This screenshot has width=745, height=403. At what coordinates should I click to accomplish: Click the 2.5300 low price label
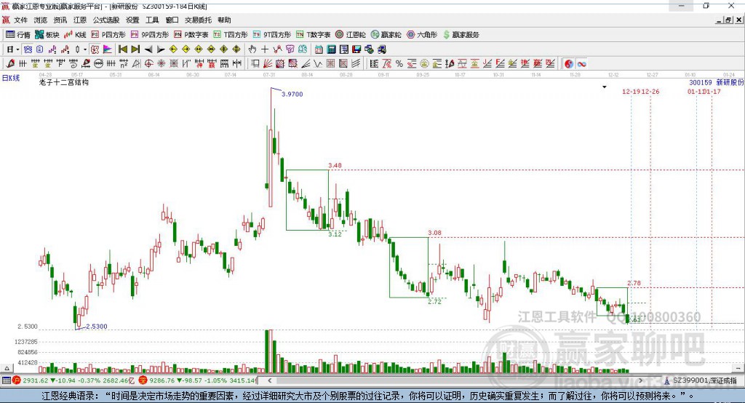pos(97,327)
